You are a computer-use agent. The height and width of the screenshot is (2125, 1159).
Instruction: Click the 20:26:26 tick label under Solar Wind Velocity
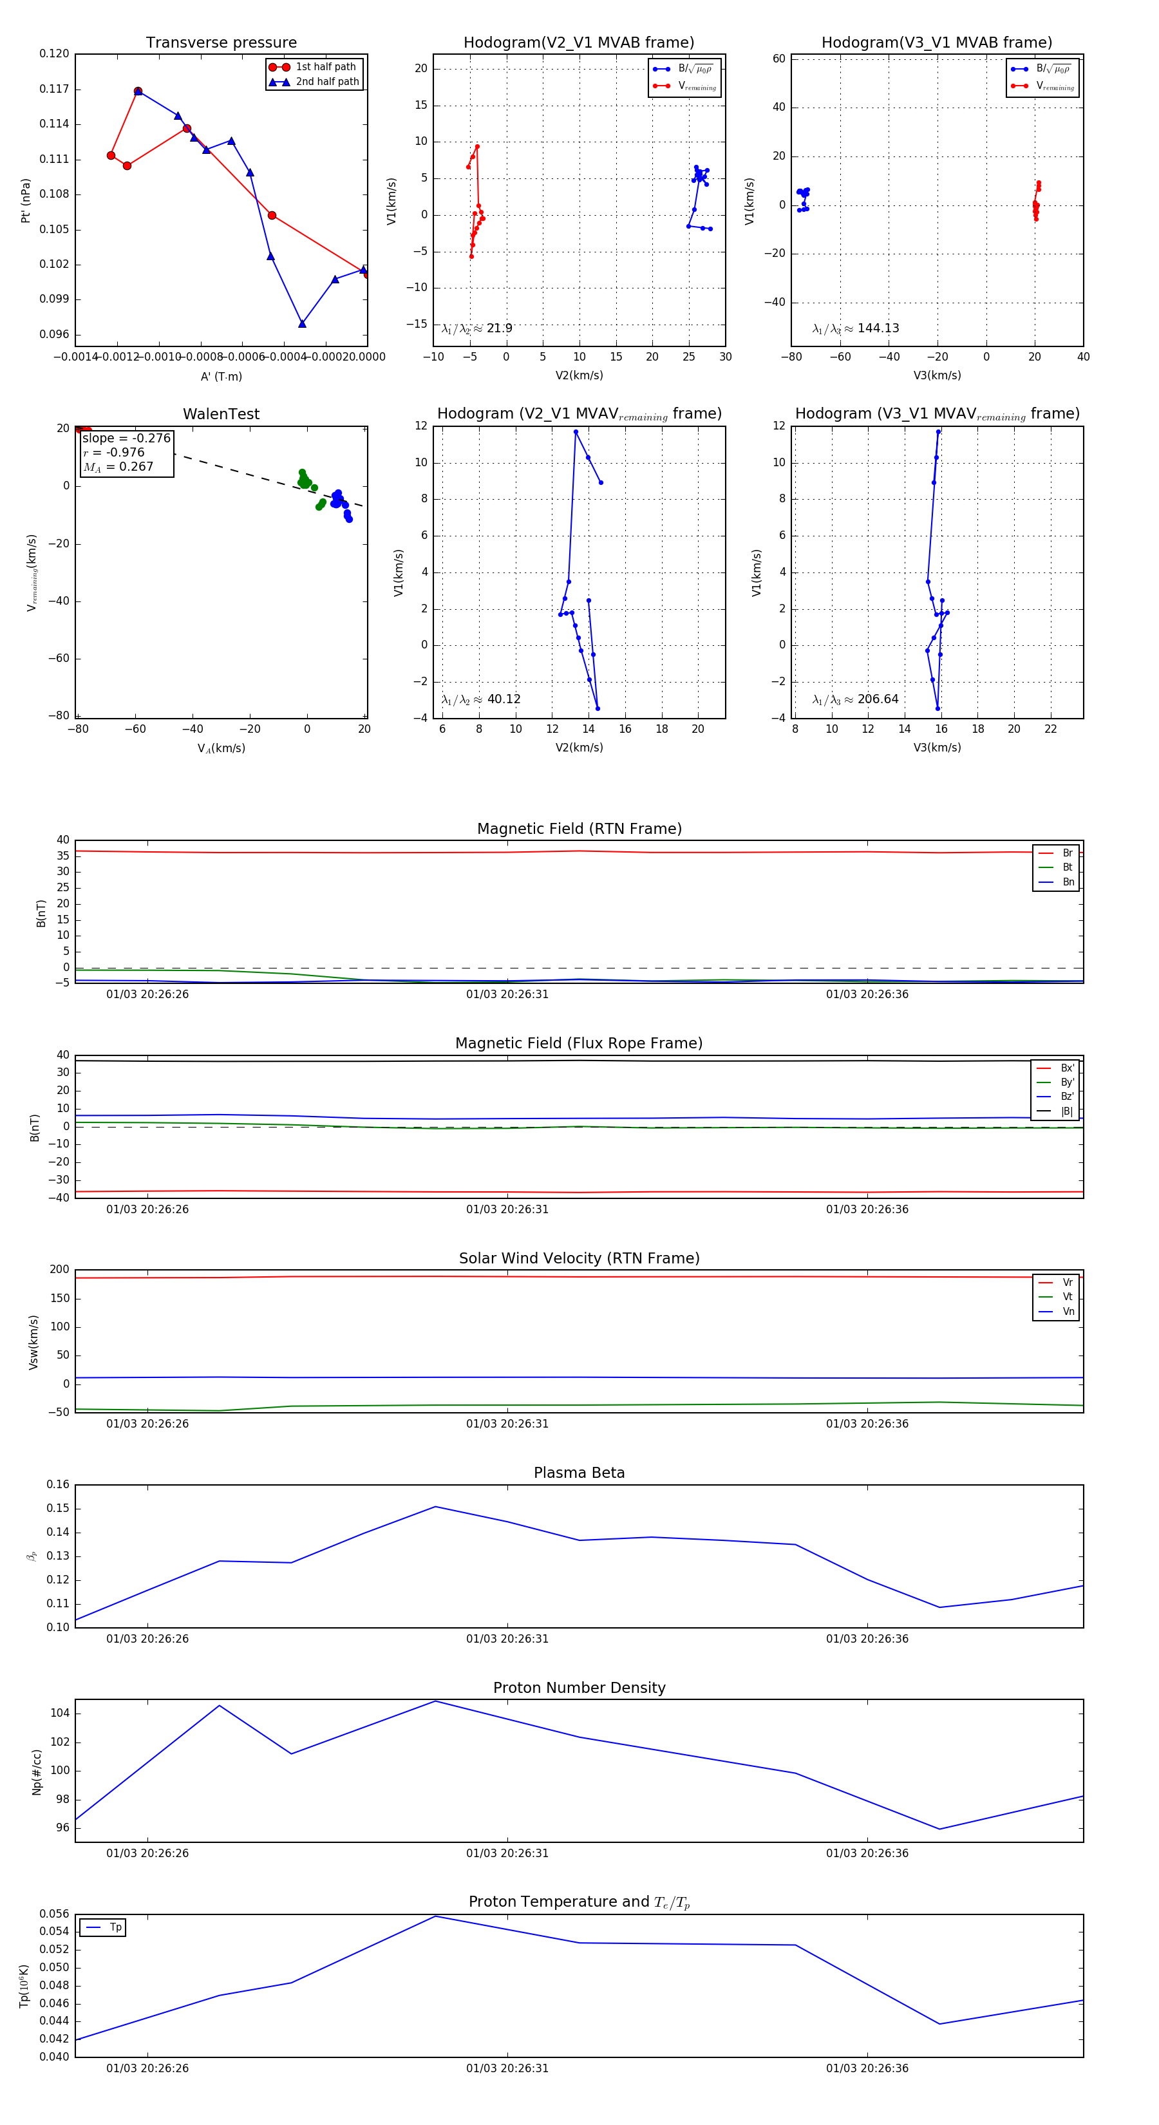coord(147,1424)
